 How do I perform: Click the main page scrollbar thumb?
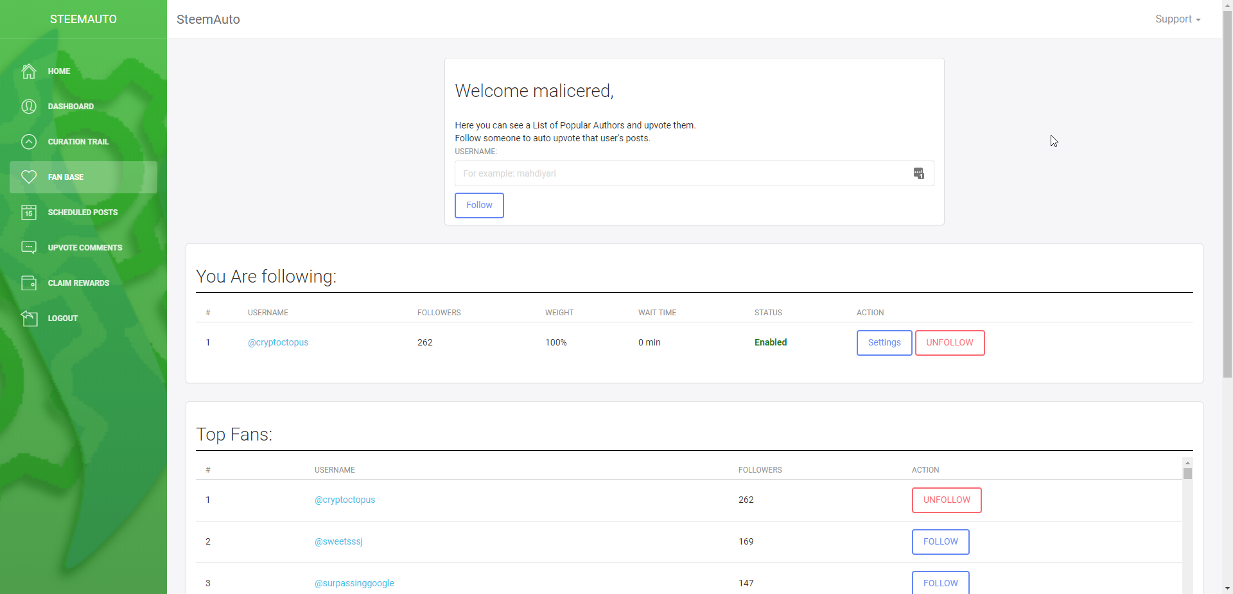pyautogui.click(x=1227, y=193)
